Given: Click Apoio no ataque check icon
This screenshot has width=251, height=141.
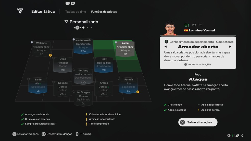Looking at the screenshot, I should (x=165, y=110).
